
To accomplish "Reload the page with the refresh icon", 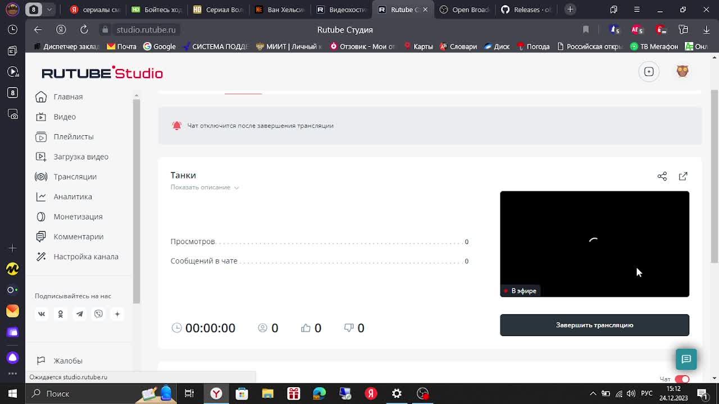I will click(84, 30).
